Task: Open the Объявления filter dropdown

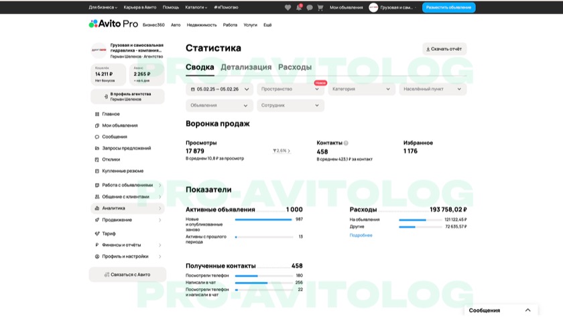Action: [219, 106]
